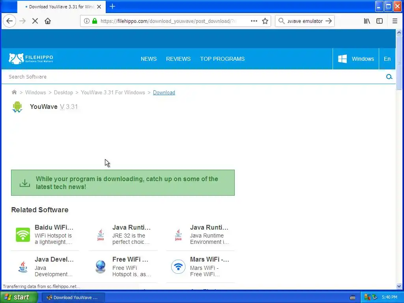Click the download tray icon in green banner
The width and height of the screenshot is (404, 303).
25,183
